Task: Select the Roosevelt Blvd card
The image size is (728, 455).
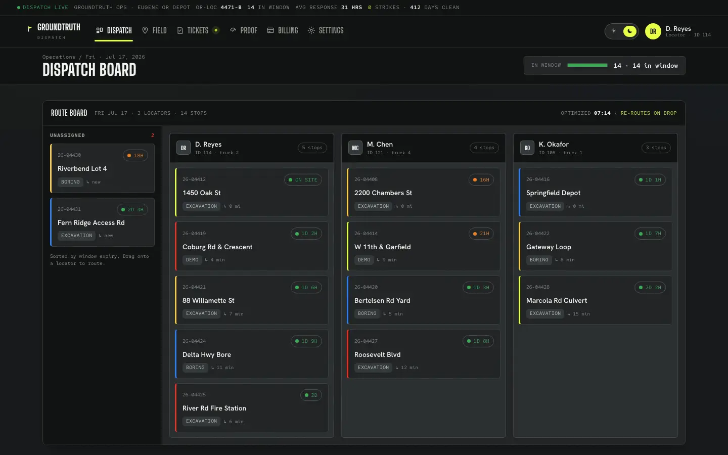Action: (424, 354)
